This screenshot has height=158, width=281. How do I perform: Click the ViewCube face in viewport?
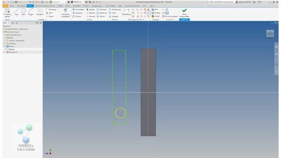270,34
